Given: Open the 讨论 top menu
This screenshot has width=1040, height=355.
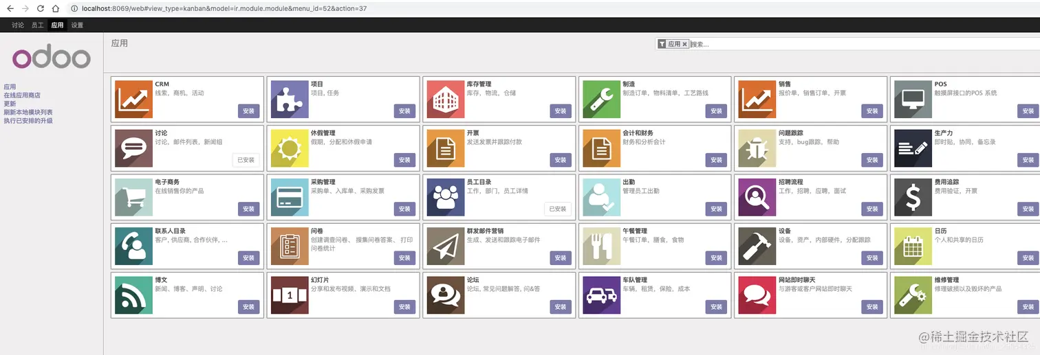Looking at the screenshot, I should click(x=18, y=25).
